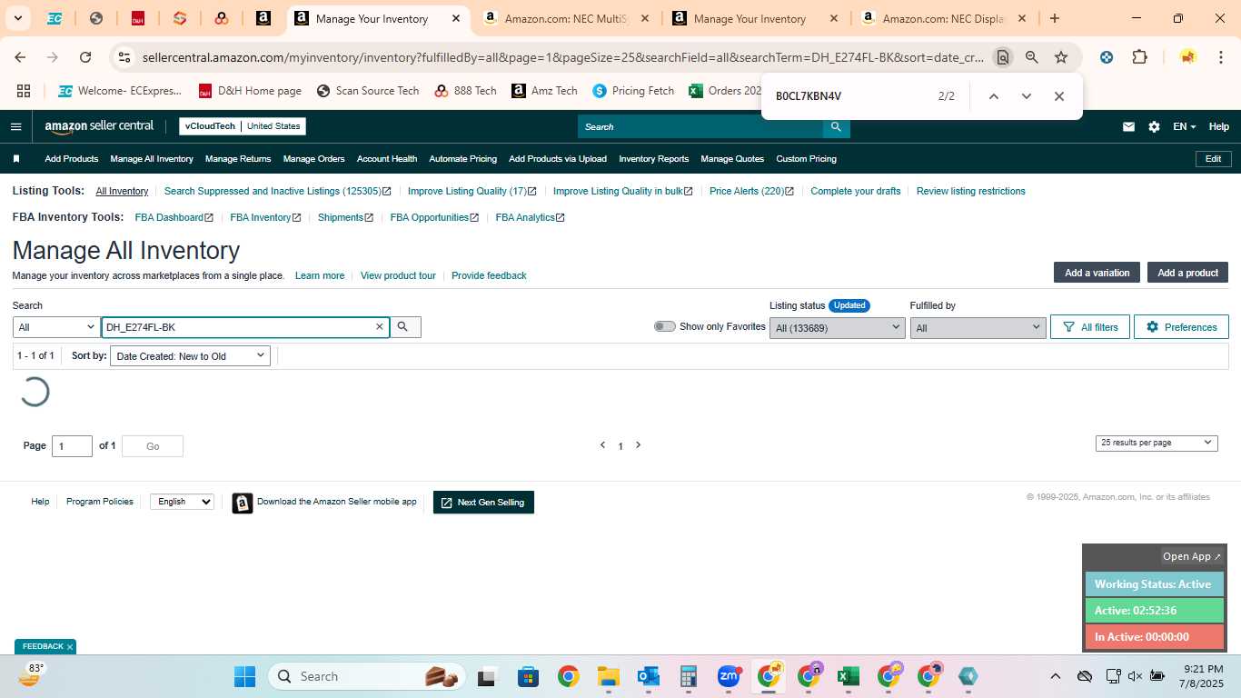Open the footer English language dropdown

(182, 502)
